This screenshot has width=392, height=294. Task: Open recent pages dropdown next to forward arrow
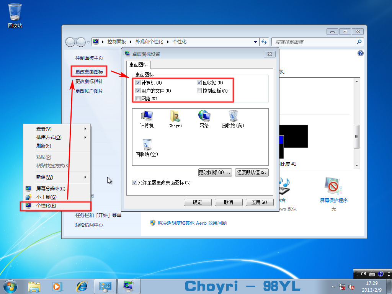pos(88,42)
